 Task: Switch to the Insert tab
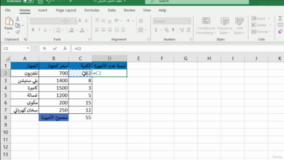pos(43,10)
